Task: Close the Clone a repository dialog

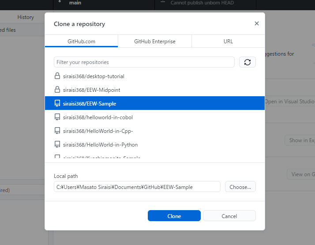Action: coord(256,23)
